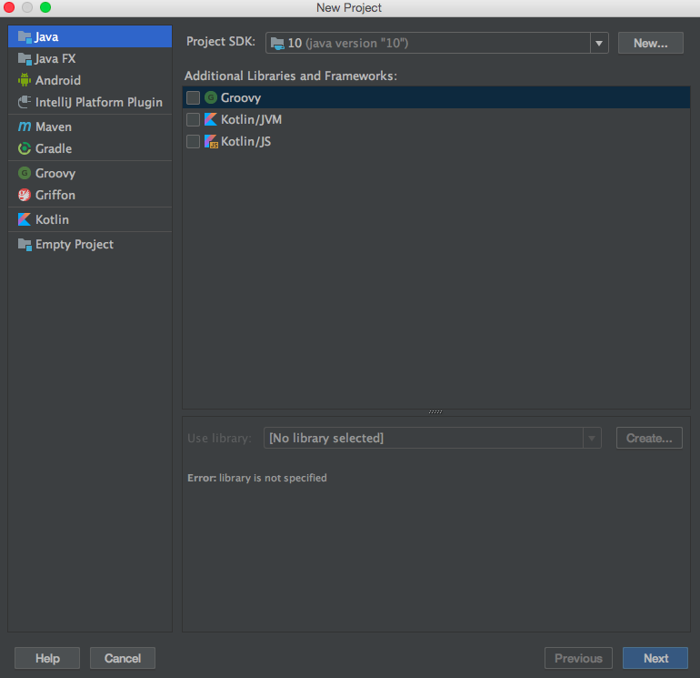Select Gradle project type

point(90,148)
